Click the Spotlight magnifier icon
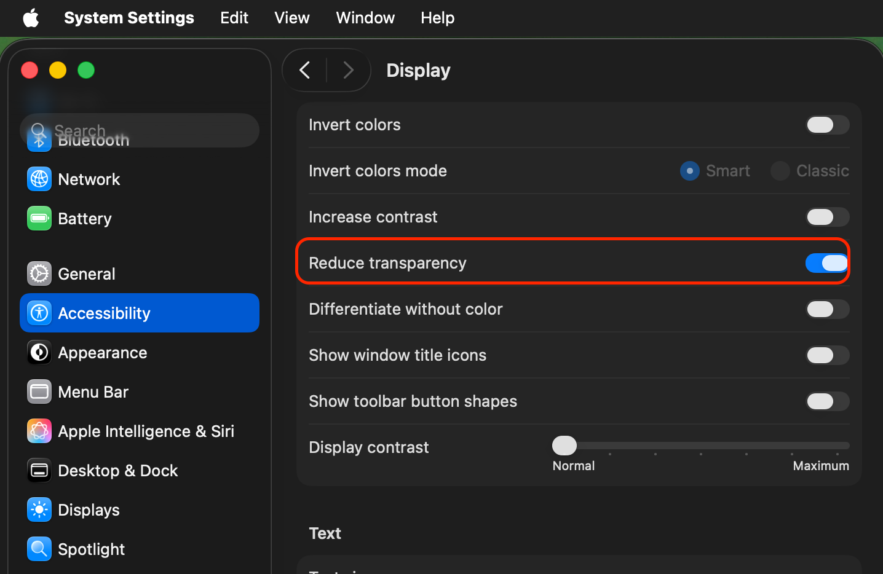The image size is (883, 574). click(x=39, y=549)
